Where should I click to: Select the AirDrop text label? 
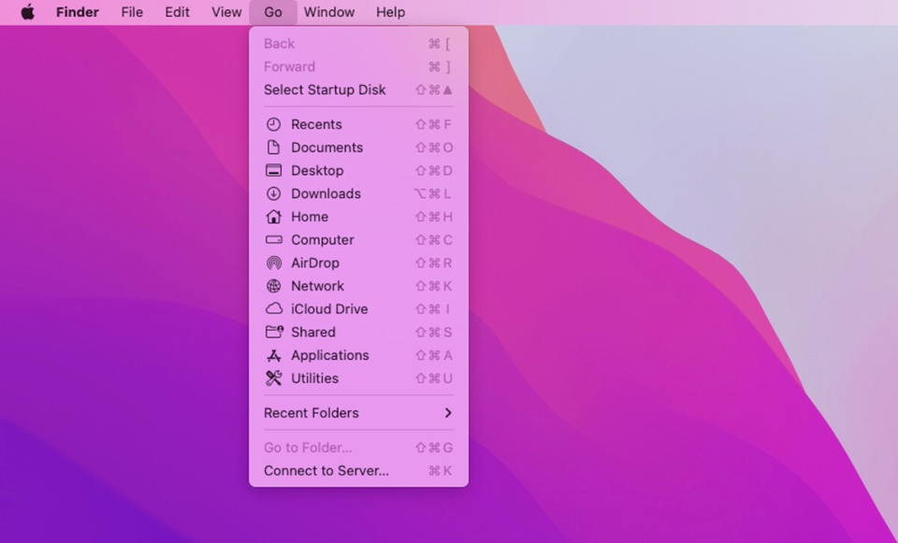[x=314, y=263]
